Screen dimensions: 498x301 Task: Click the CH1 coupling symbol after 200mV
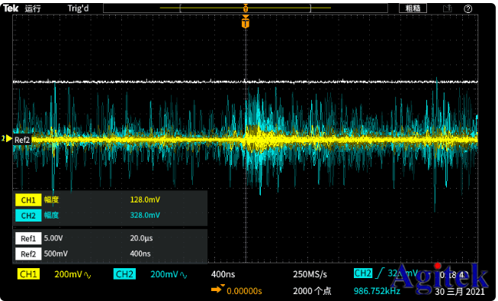point(88,275)
